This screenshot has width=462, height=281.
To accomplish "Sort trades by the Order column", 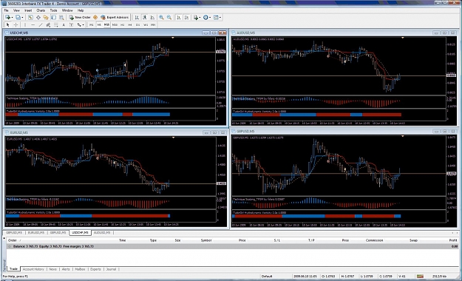I will [13, 240].
